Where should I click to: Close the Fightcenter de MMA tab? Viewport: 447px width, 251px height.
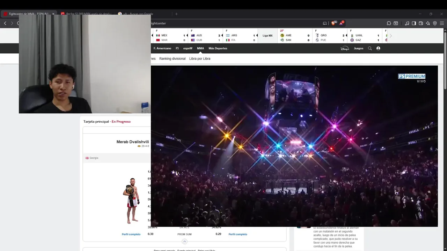(x=53, y=14)
